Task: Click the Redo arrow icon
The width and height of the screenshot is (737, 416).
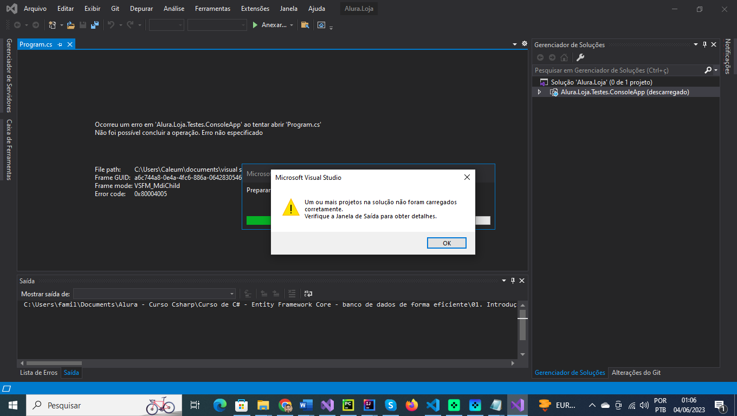Action: (130, 25)
